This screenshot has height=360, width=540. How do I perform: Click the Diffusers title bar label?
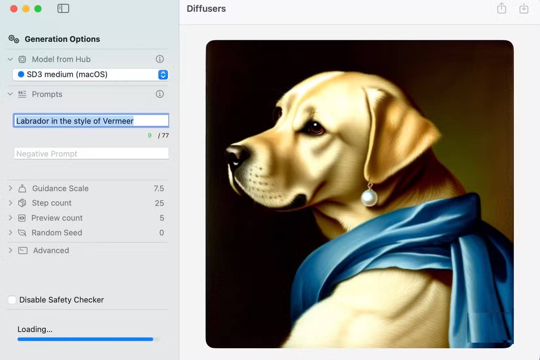pyautogui.click(x=206, y=9)
